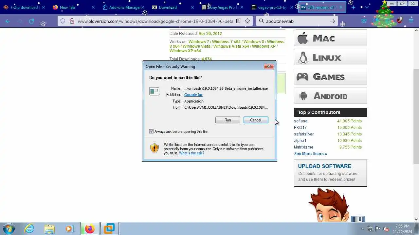Select the Firefox taskbar button
This screenshot has height=235, width=419.
click(90, 228)
